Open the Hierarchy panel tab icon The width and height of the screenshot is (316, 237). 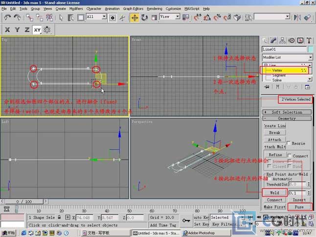click(282, 41)
